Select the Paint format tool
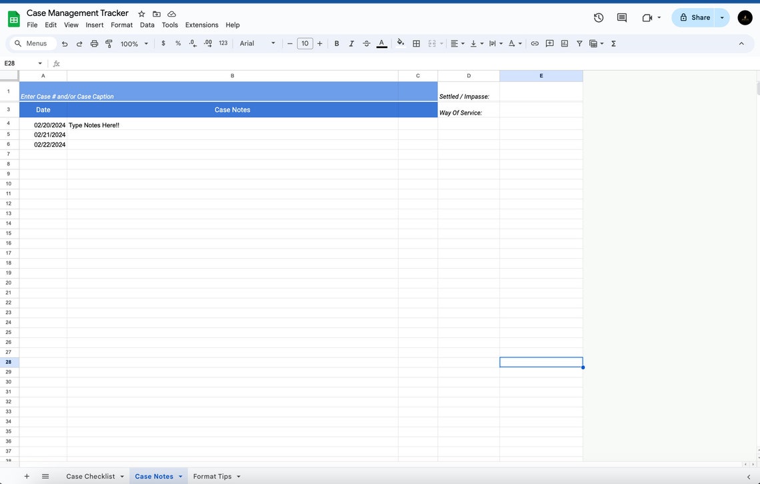The height and width of the screenshot is (484, 760). point(109,43)
